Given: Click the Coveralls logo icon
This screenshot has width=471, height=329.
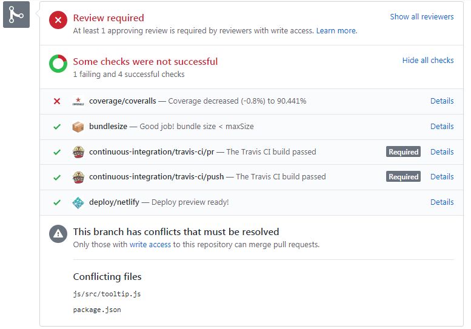Looking at the screenshot, I should tap(78, 101).
